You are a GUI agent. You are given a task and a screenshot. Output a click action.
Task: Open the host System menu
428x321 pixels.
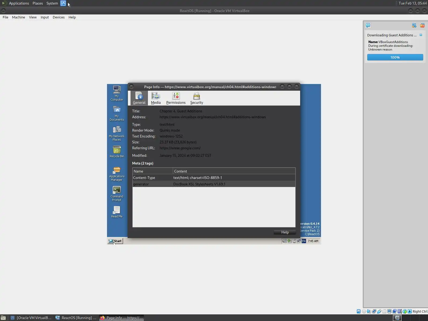[52, 3]
